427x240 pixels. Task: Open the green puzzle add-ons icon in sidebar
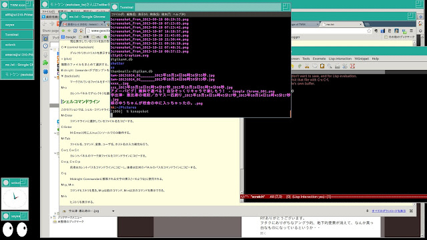pyautogui.click(x=45, y=63)
